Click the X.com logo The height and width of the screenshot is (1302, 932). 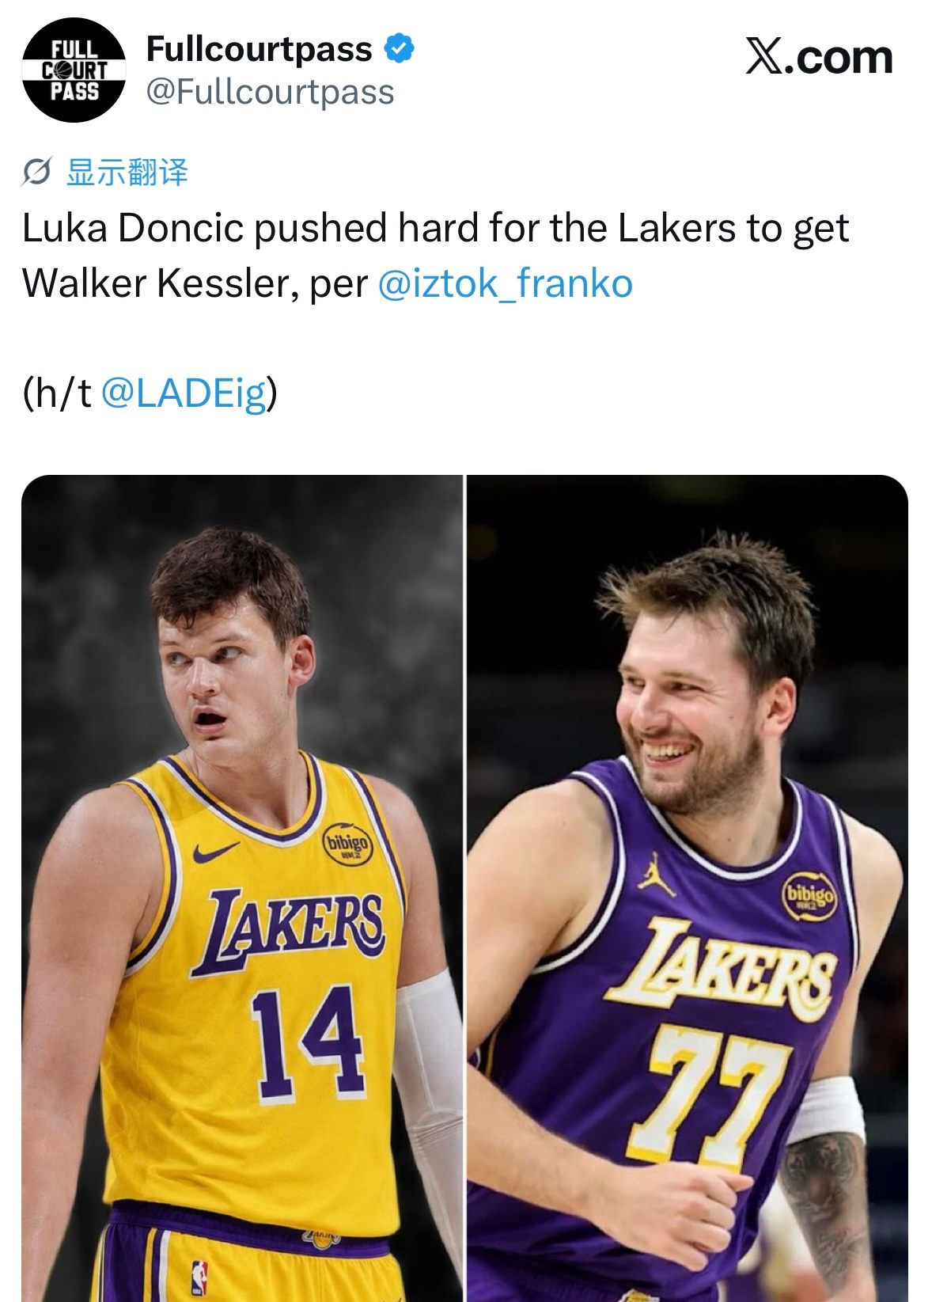pos(819,57)
